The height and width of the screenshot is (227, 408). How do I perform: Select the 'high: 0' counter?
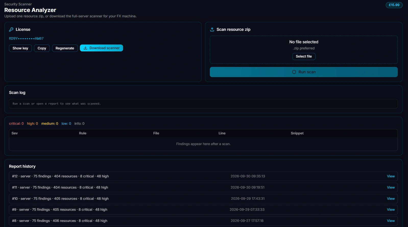pos(32,124)
